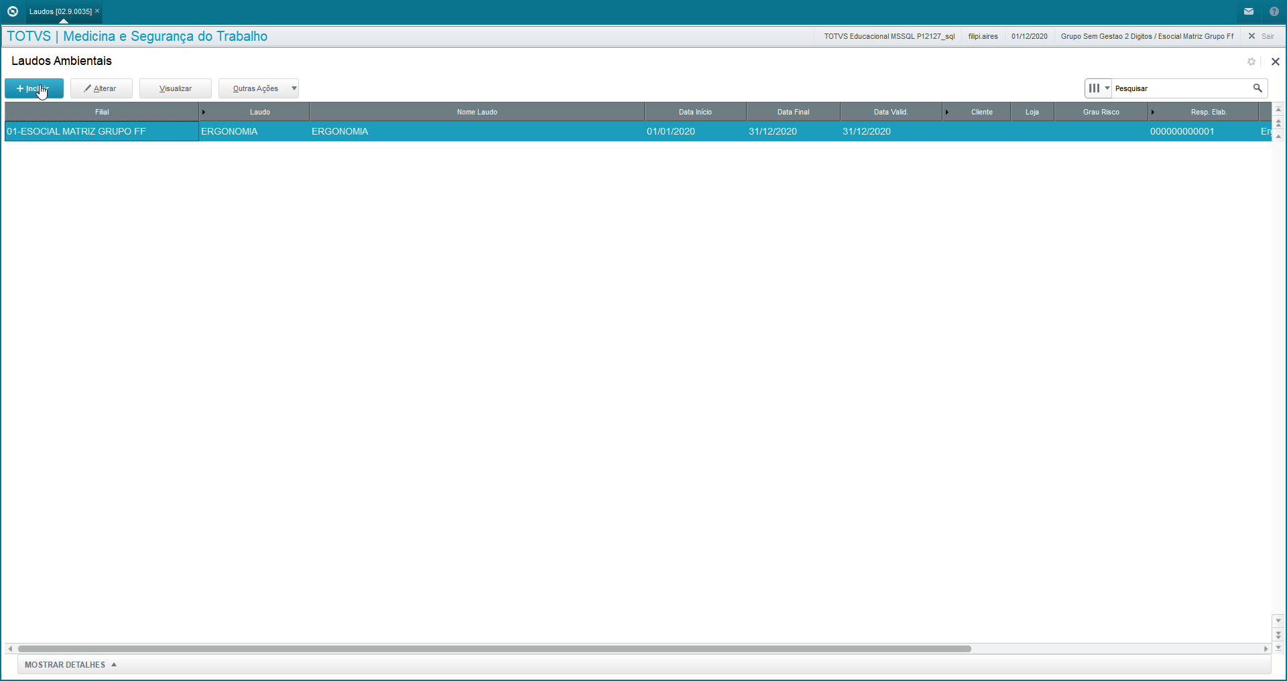Click the Sair exit link

[1262, 36]
